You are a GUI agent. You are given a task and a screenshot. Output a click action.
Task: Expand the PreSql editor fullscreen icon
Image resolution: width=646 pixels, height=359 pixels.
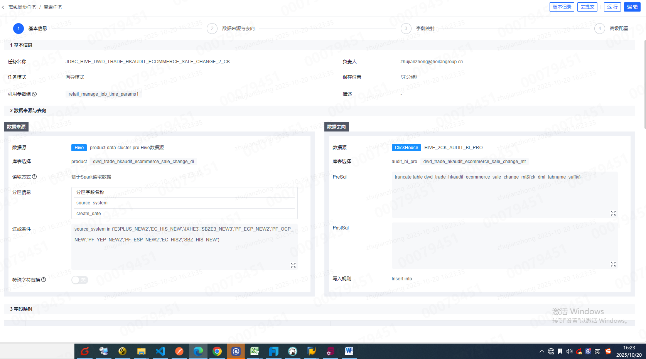(x=613, y=213)
